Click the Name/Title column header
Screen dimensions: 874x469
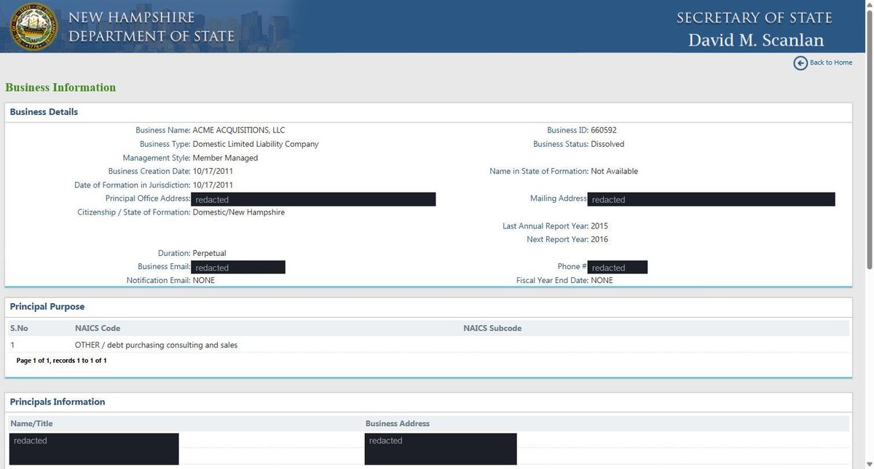(x=31, y=423)
